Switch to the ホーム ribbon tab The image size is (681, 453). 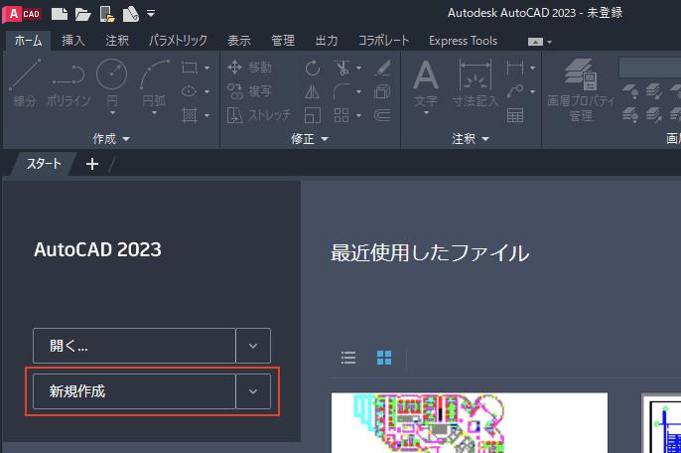point(28,41)
